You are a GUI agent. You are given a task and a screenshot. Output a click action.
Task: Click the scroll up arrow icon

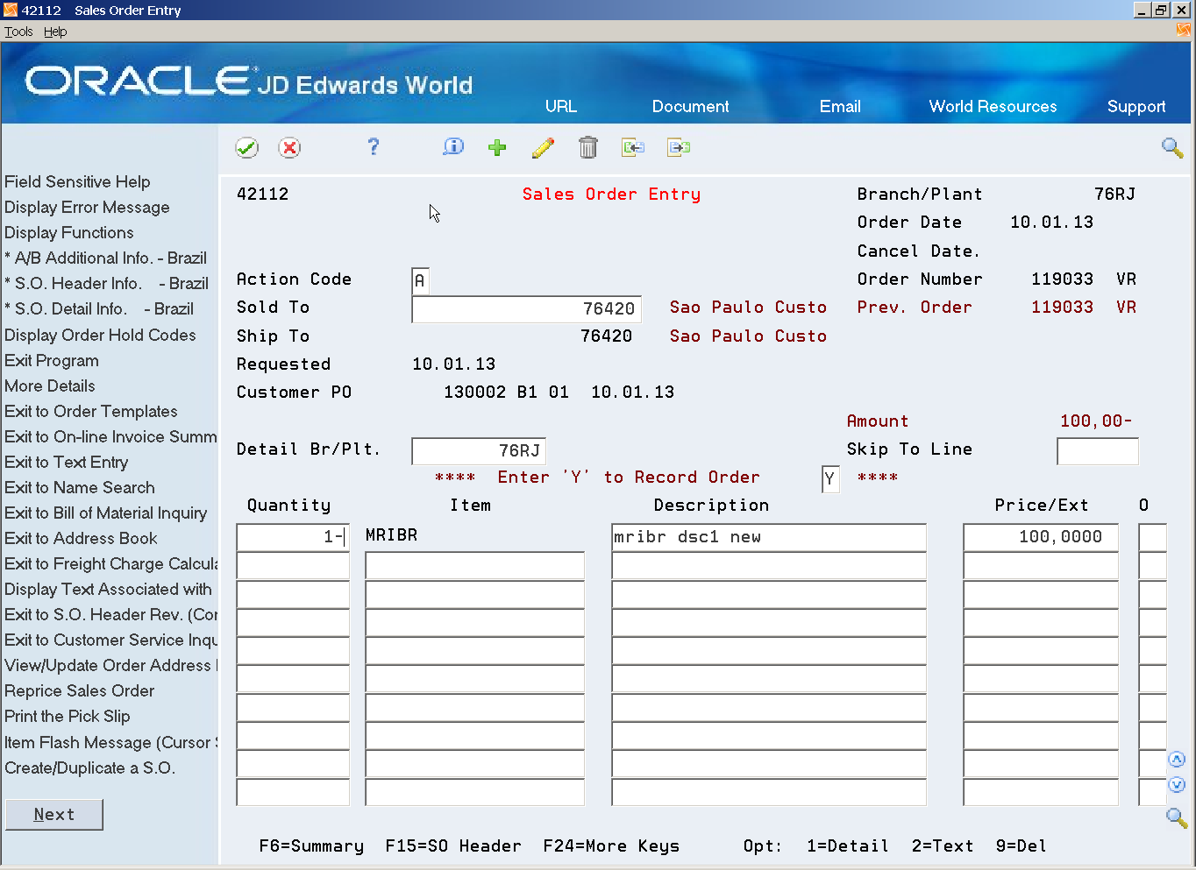[x=1177, y=760]
